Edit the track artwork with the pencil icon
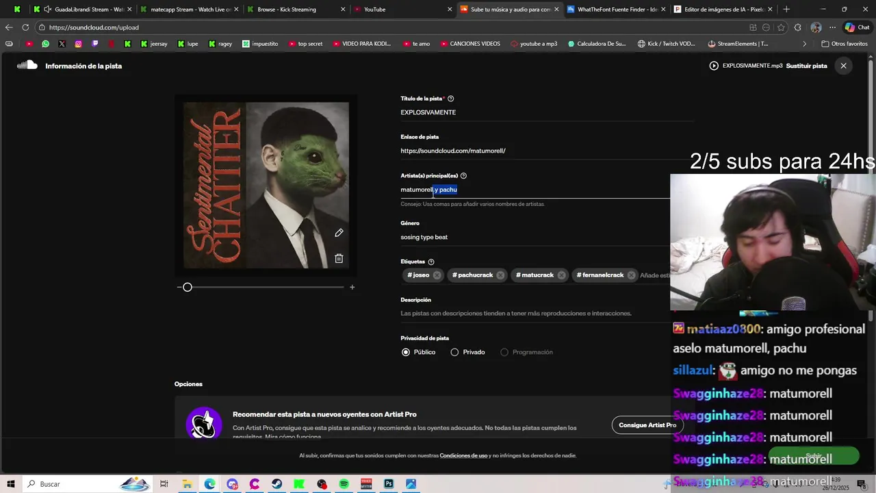This screenshot has width=876, height=493. (x=339, y=233)
